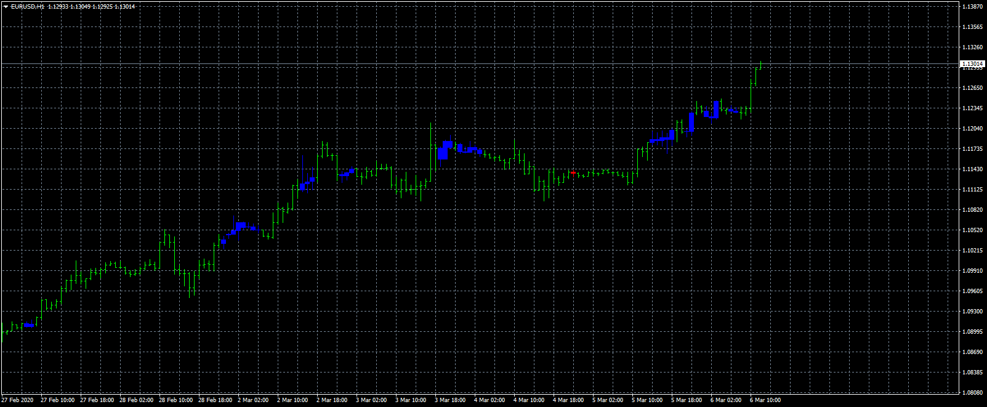Click the 28 Feb 18:00 time label
This screenshot has width=987, height=407.
click(215, 400)
